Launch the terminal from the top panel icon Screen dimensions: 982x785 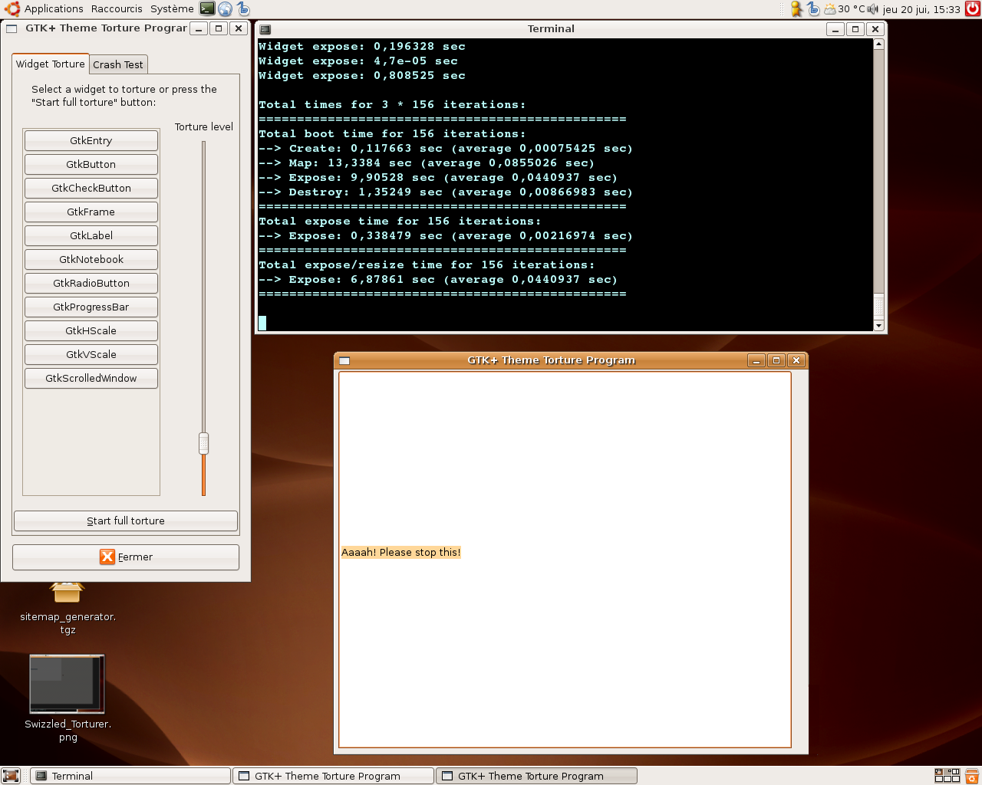(x=207, y=8)
